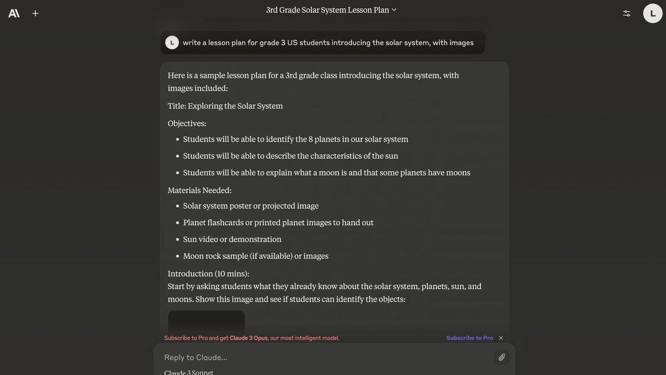This screenshot has height=375, width=666.
Task: Open the 3rd Grade Solar System Lesson Plan title menu
Action: click(x=327, y=10)
